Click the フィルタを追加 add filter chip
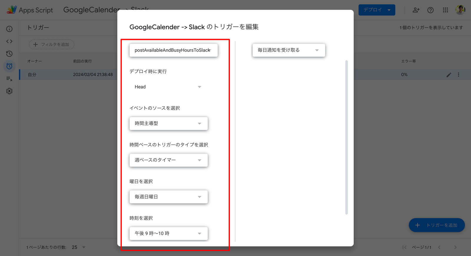The height and width of the screenshot is (256, 471). point(52,44)
